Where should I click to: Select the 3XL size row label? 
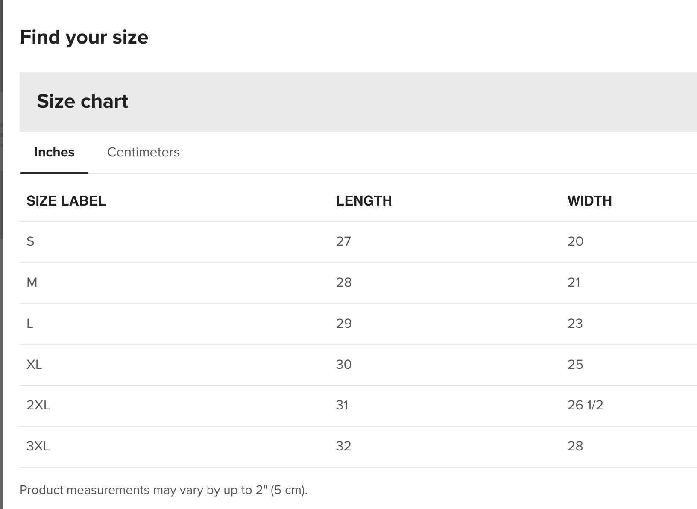tap(38, 446)
